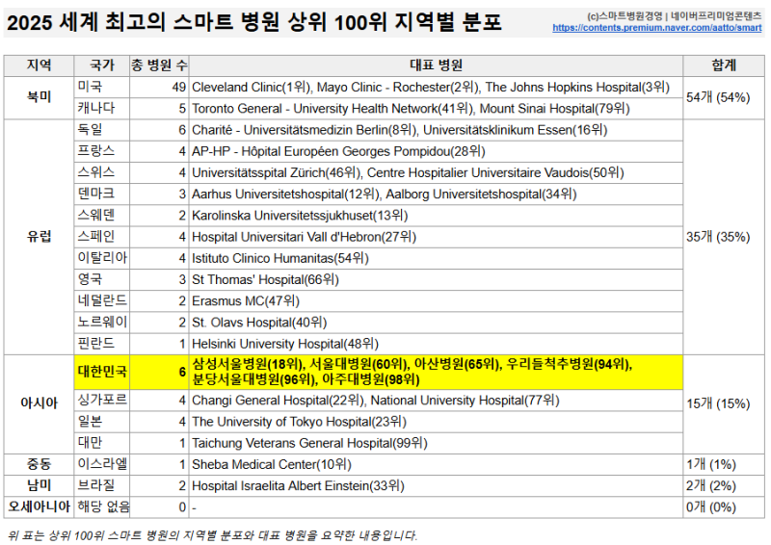Screen dimensions: 771x545
Task: Click the '덴마크' country cell
Action: [x=102, y=195]
